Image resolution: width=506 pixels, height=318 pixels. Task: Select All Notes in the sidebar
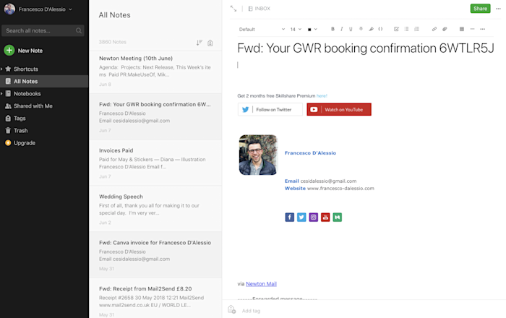tap(44, 81)
